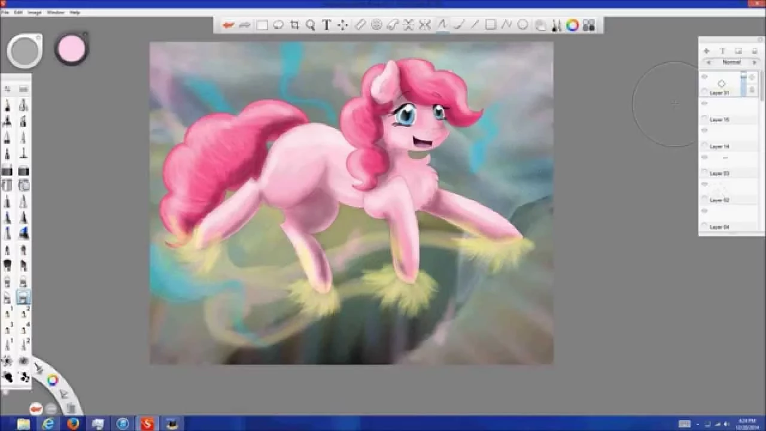Hide Layer 15 with its eye icon
Viewport: 766px width, 431px height.
click(704, 104)
